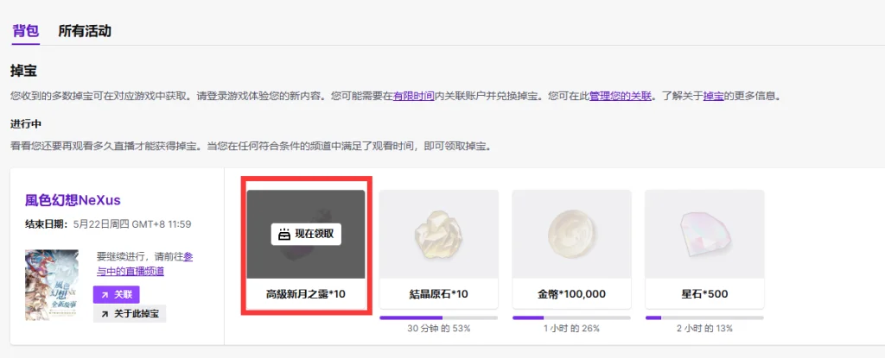Follow the 有限时间 link
The height and width of the screenshot is (358, 885).
tap(414, 97)
